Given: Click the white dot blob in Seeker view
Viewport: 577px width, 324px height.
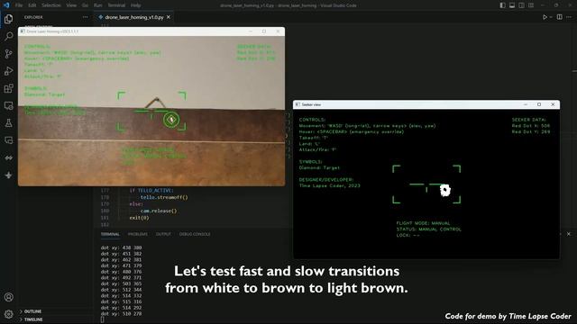Looking at the screenshot, I should click(444, 190).
